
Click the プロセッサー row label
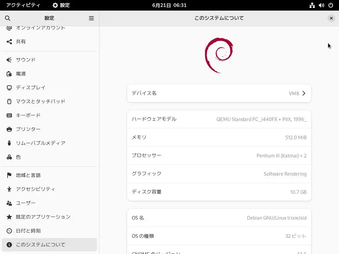click(x=147, y=155)
